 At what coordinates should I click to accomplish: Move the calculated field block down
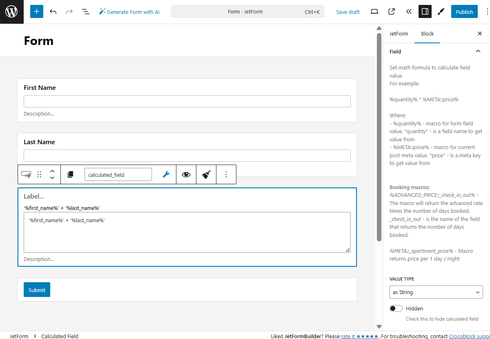(x=52, y=178)
